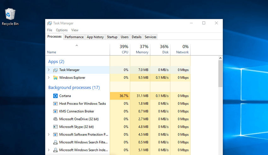The height and width of the screenshot is (155, 268).
Task: Sort processes by CPU column
Action: 120,50
